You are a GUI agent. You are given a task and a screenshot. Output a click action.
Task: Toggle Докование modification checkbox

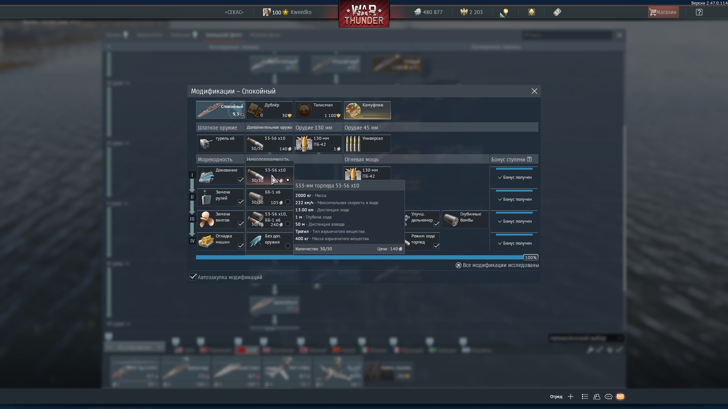pyautogui.click(x=240, y=180)
